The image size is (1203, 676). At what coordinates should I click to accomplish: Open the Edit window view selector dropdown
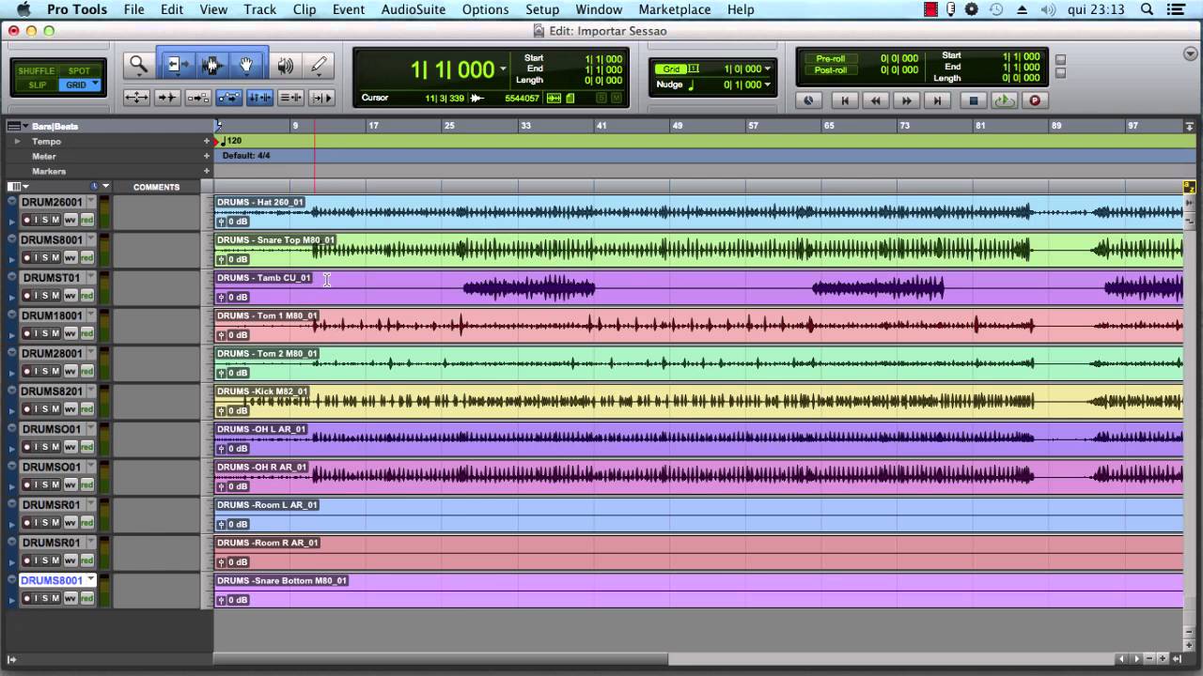18,187
